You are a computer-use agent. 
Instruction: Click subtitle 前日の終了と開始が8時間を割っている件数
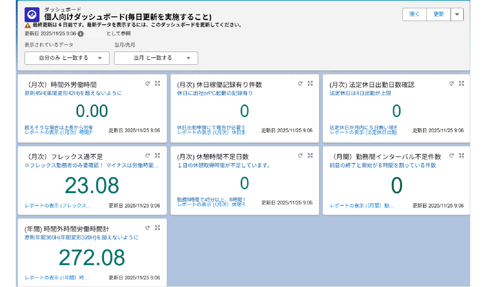[x=383, y=165]
